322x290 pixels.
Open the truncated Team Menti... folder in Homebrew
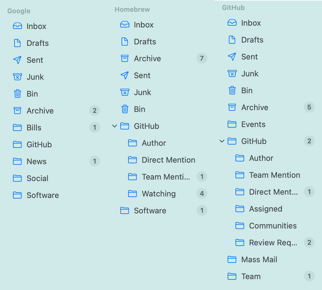click(166, 177)
